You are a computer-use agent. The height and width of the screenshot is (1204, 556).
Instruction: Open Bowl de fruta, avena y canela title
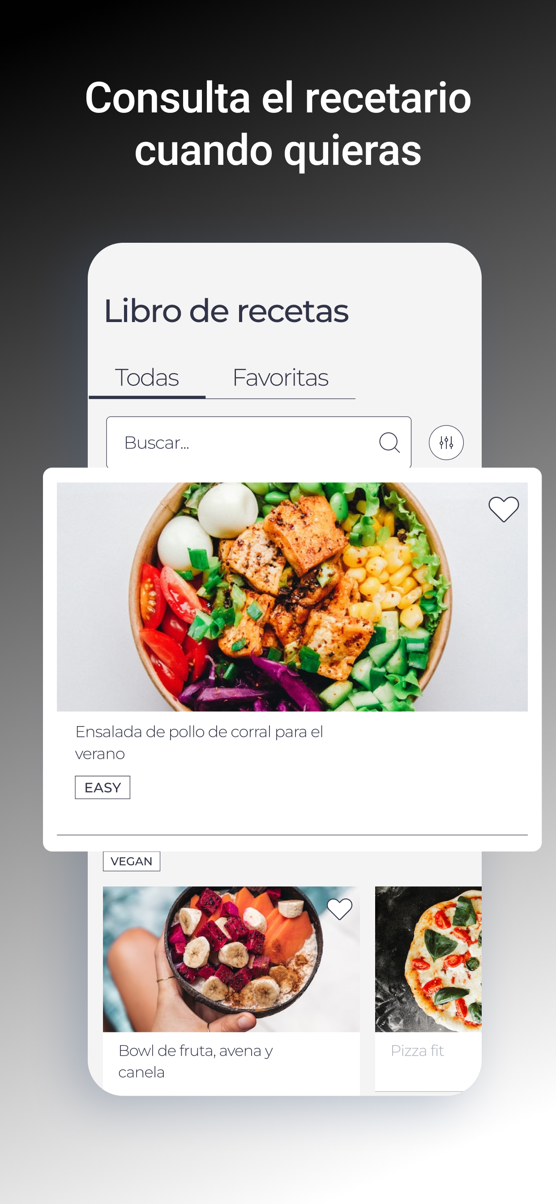click(x=195, y=1061)
